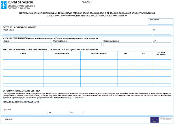174x124 pixels.
Task: Click first row cell under SEGUNDO APELLIDO column
Action: click(99, 58)
